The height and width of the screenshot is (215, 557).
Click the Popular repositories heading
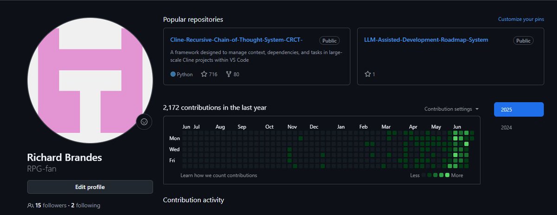pyautogui.click(x=193, y=20)
